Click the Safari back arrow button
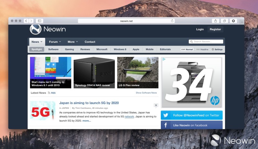The width and height of the screenshot is (258, 149). click(x=26, y=21)
